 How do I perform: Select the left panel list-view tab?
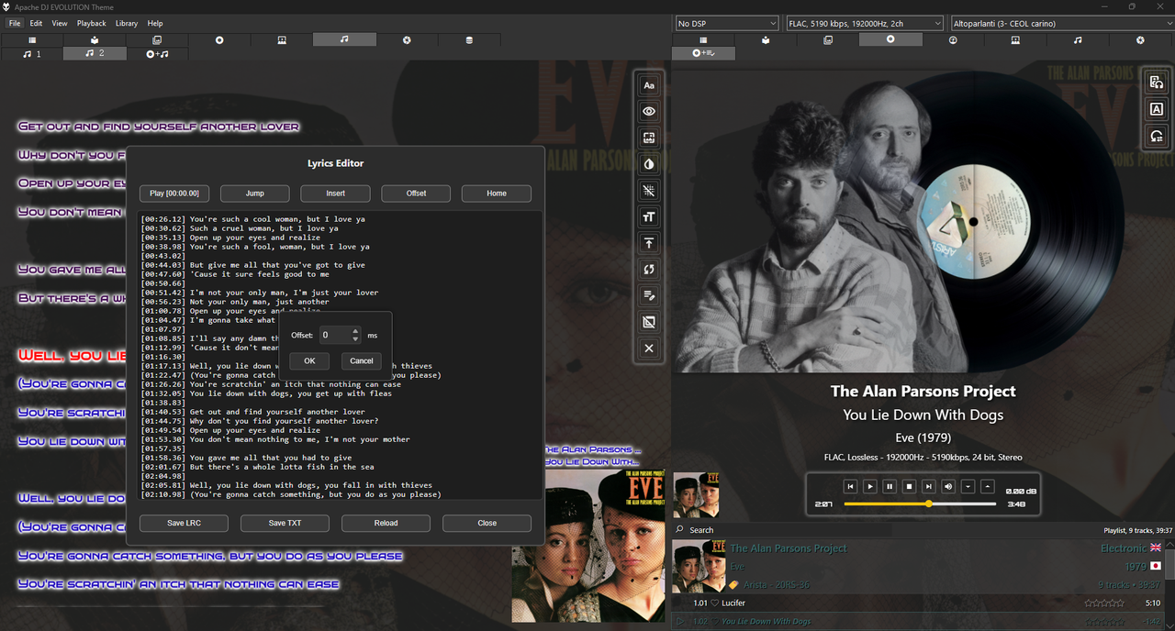click(32, 40)
